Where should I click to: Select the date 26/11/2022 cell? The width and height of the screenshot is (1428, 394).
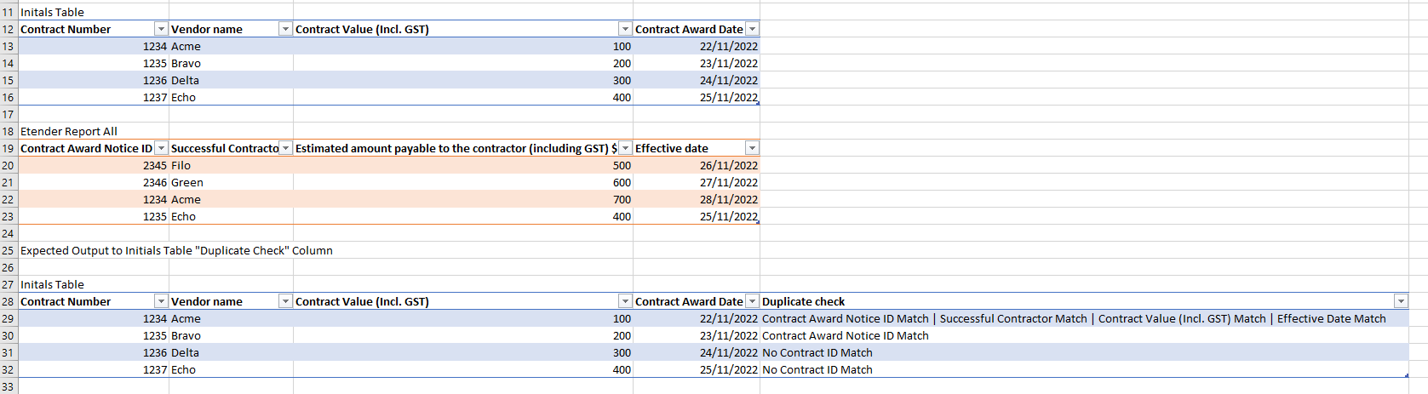pos(697,165)
